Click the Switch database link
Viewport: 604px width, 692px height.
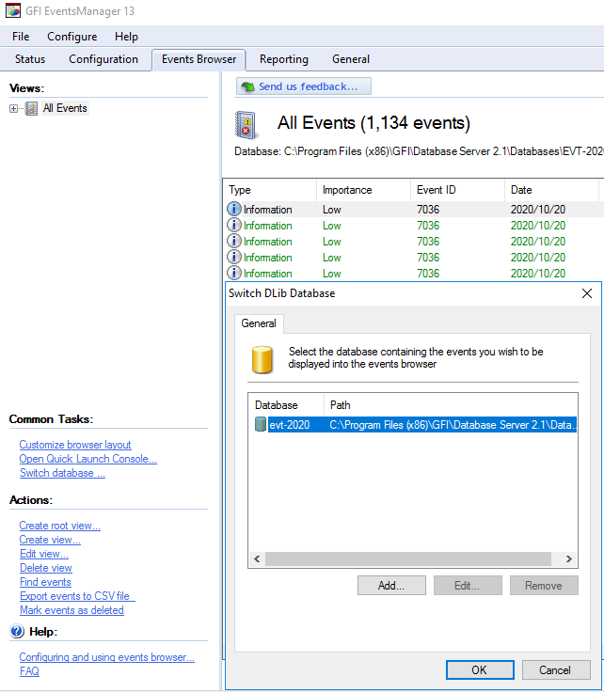coord(62,473)
